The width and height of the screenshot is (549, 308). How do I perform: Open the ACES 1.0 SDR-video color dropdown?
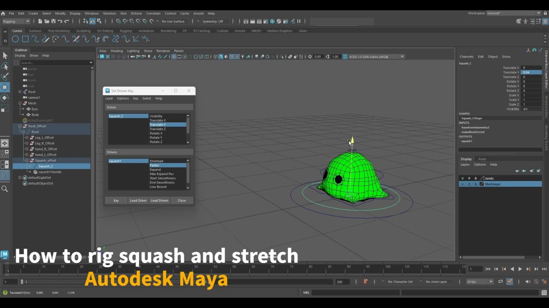[x=376, y=56]
